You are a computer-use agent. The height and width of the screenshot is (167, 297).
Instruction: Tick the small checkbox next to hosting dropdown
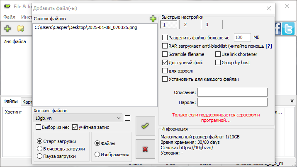[x=128, y=118]
